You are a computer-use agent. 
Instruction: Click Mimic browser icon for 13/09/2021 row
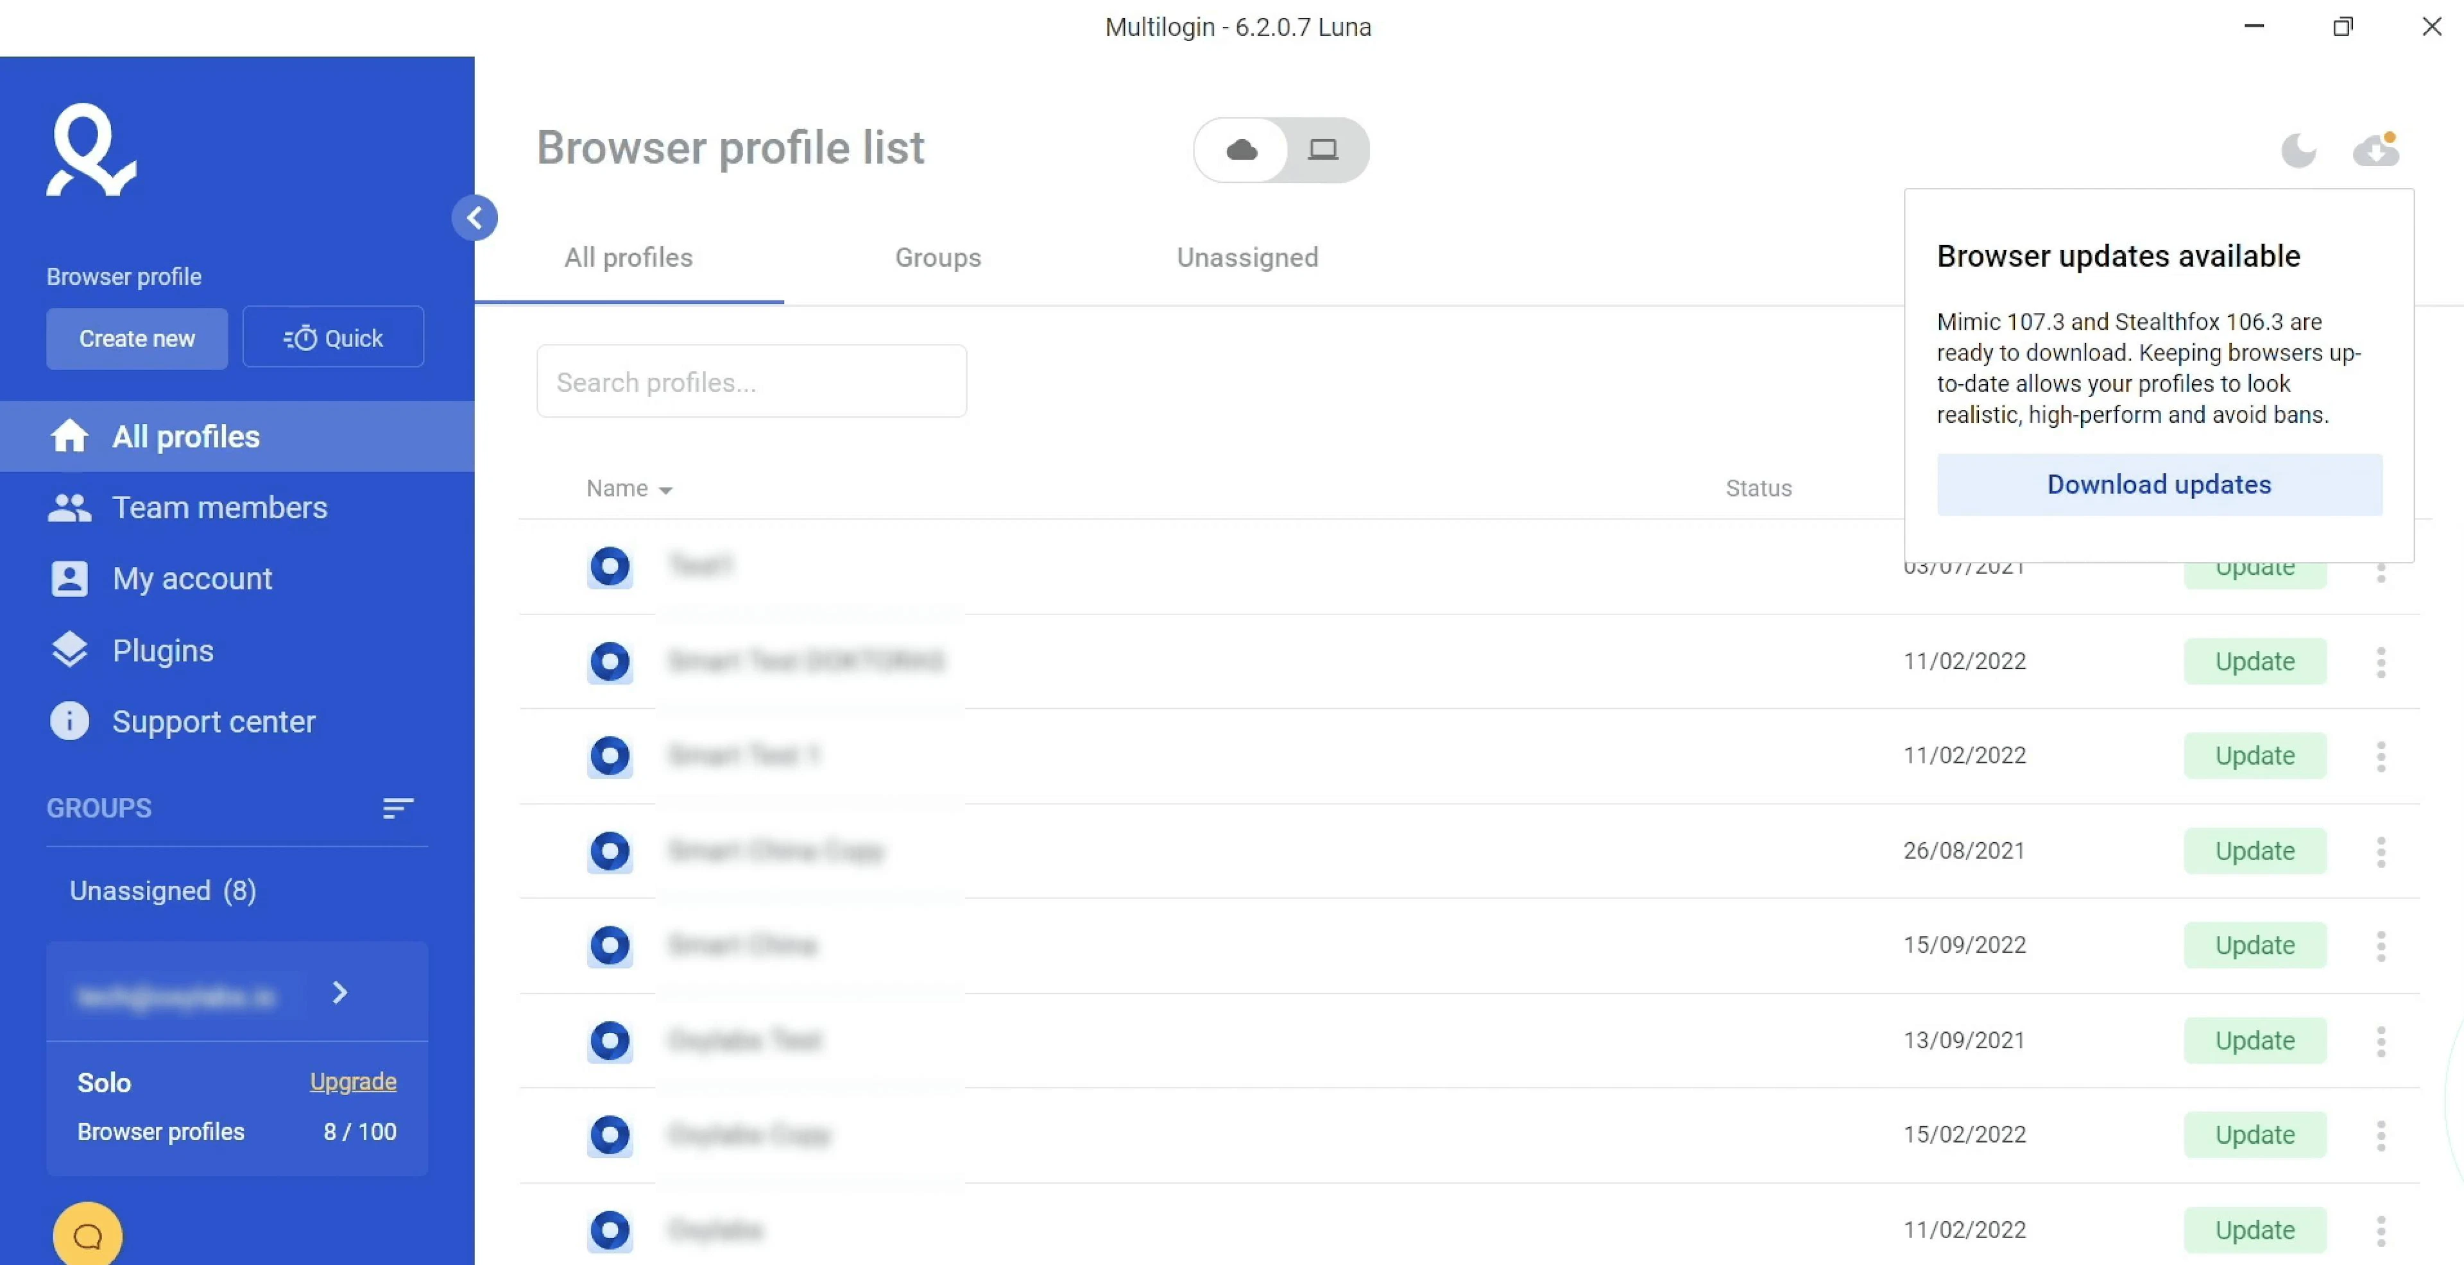point(610,1041)
